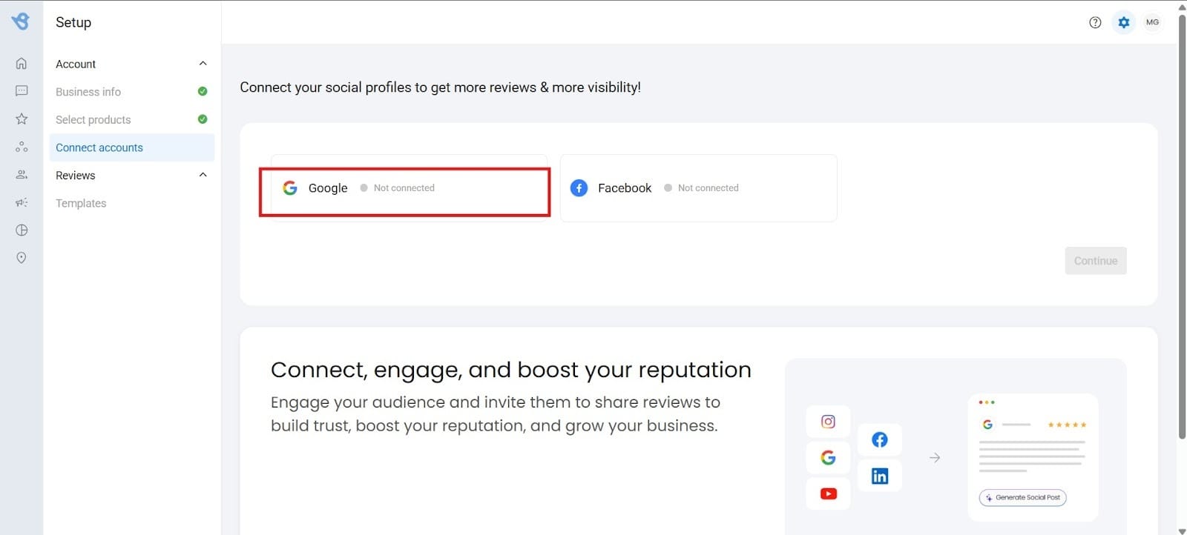Select Business info setup step

pos(88,92)
